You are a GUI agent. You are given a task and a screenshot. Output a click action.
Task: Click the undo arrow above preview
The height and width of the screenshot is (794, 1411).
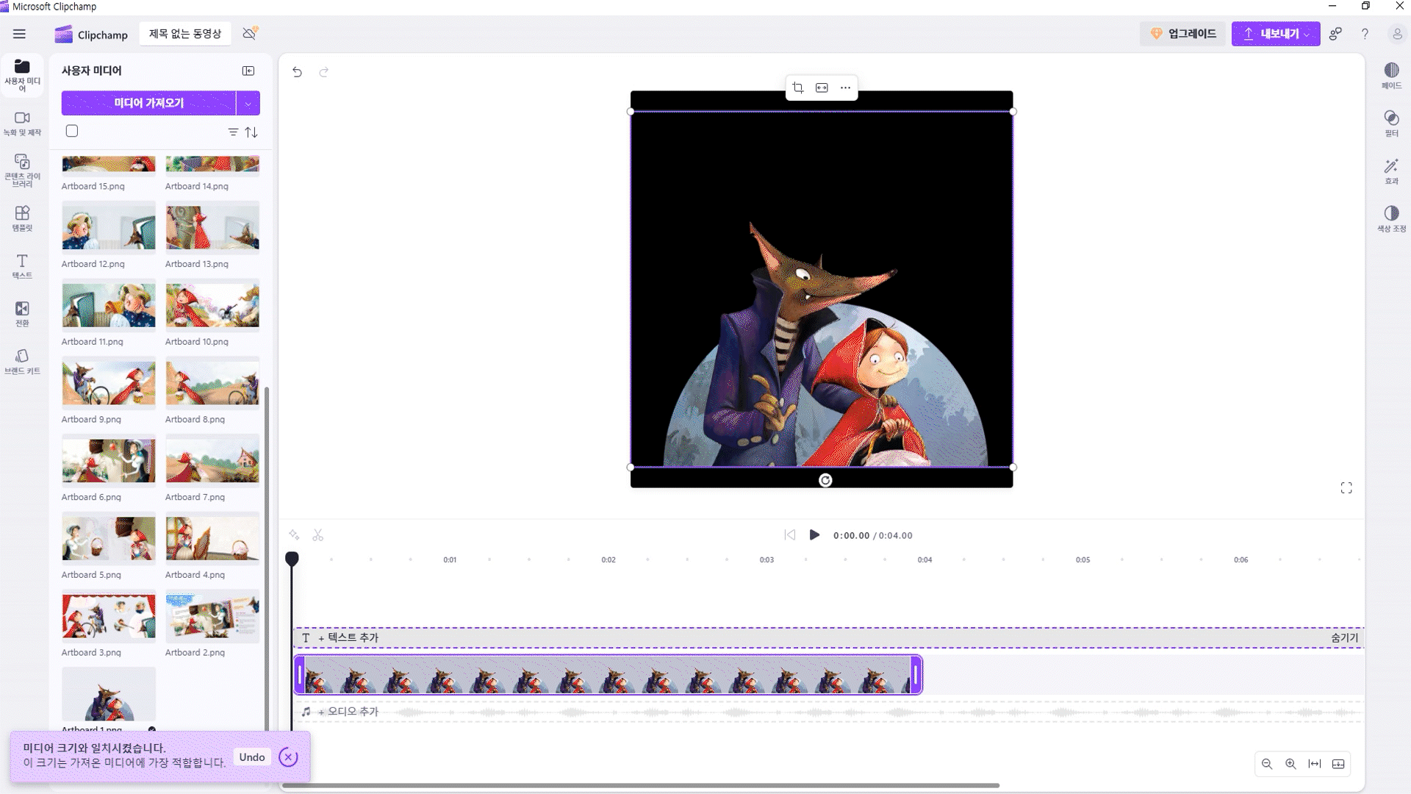(x=297, y=72)
